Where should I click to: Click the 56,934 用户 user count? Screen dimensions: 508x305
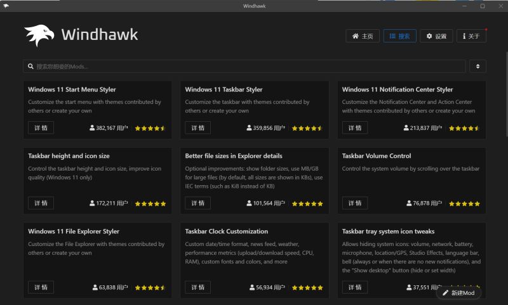[267, 287]
